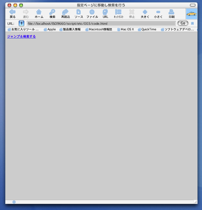Click the 検索 magnifier icon
The height and width of the screenshot is (210, 202).
click(x=52, y=14)
